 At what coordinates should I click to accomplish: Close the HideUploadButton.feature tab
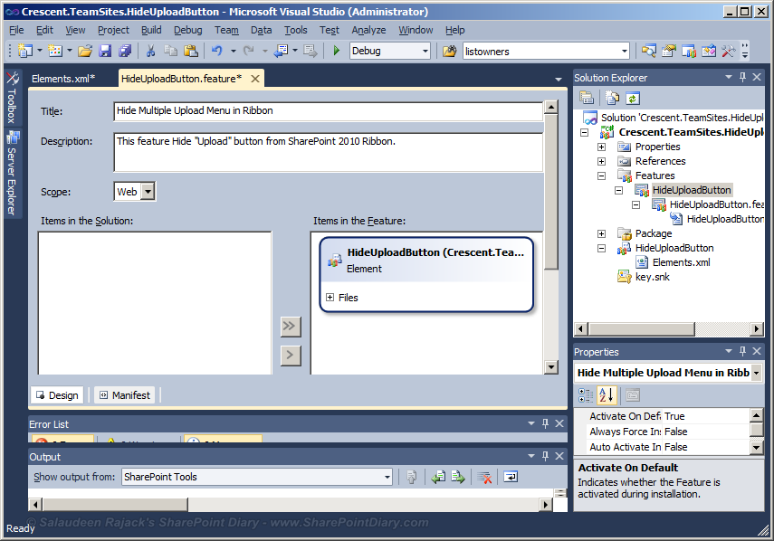coord(255,79)
